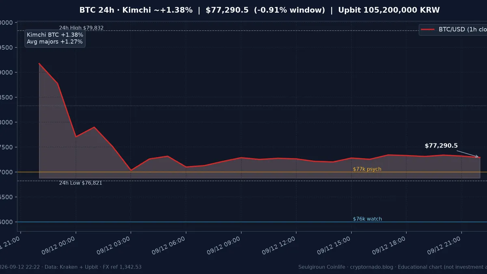487x274 pixels.
Task: Click the '$76k watch' level label
Action: (x=367, y=219)
